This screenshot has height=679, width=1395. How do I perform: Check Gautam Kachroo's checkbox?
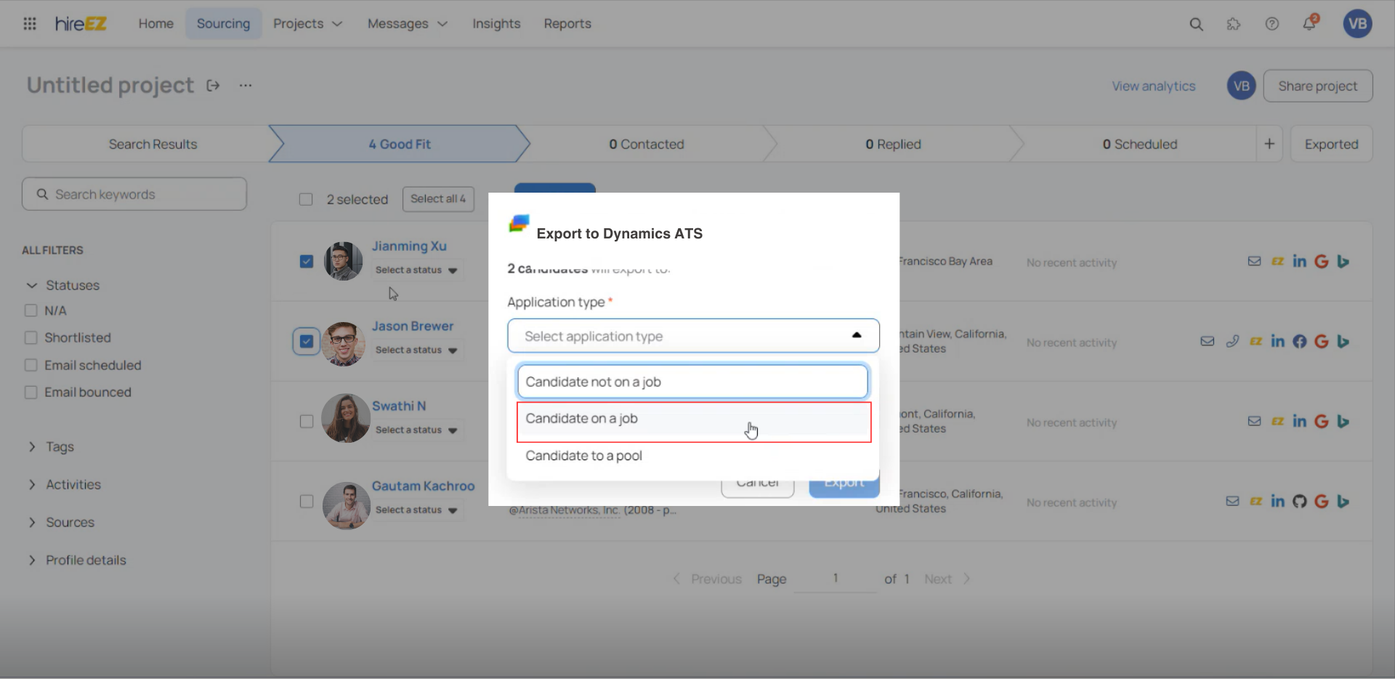click(307, 501)
